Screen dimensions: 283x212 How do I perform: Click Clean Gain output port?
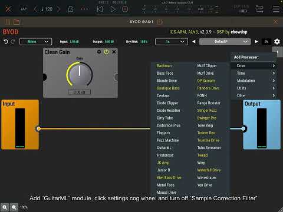(x=116, y=77)
